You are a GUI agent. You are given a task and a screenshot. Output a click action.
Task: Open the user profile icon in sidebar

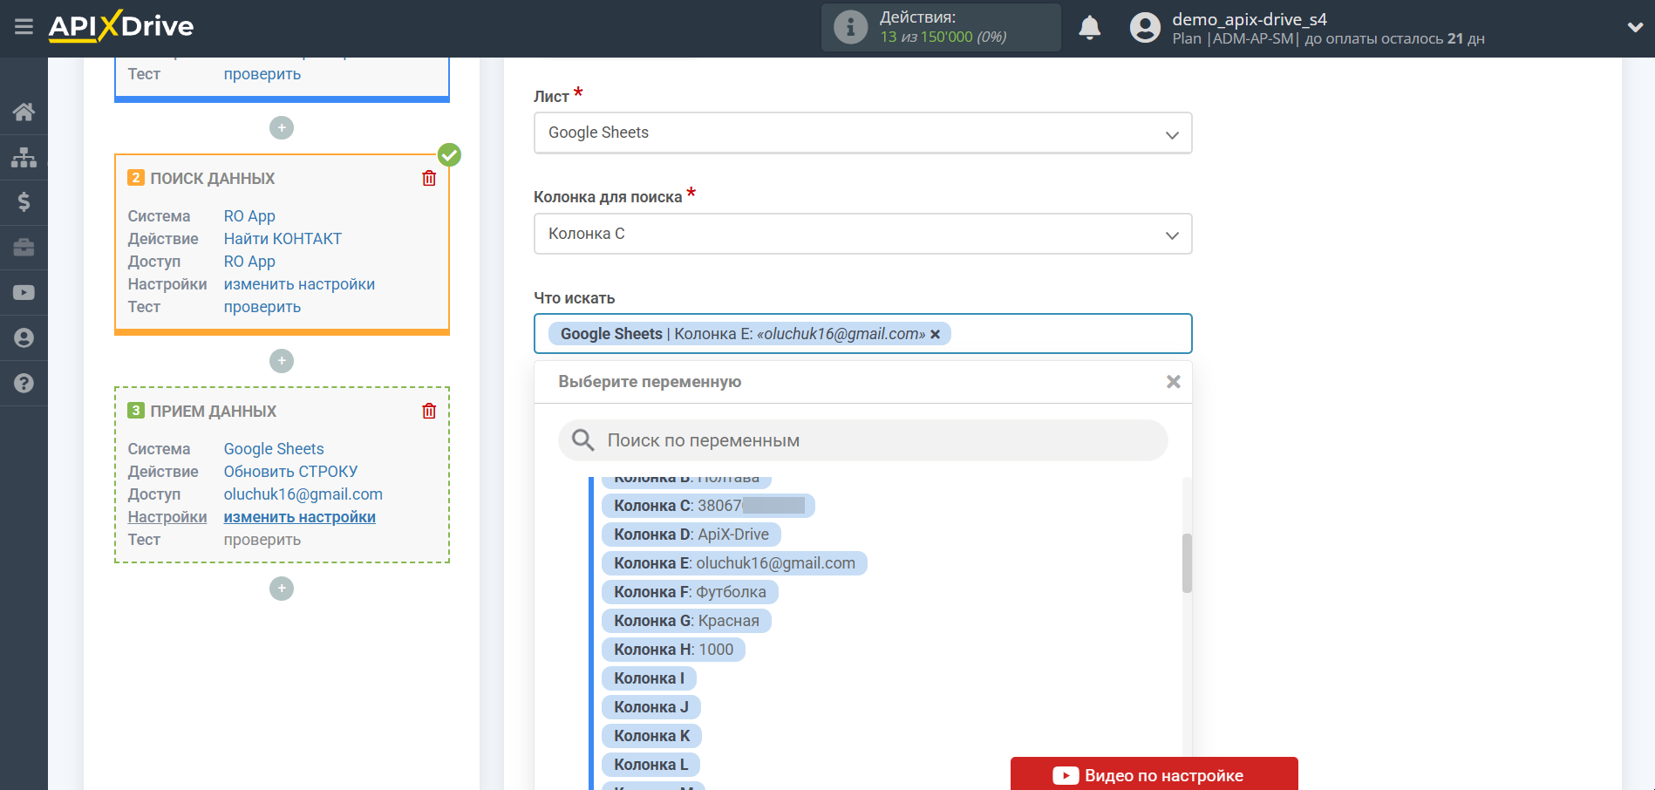point(24,337)
